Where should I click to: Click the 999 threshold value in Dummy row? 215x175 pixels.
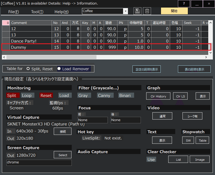click(x=111, y=47)
